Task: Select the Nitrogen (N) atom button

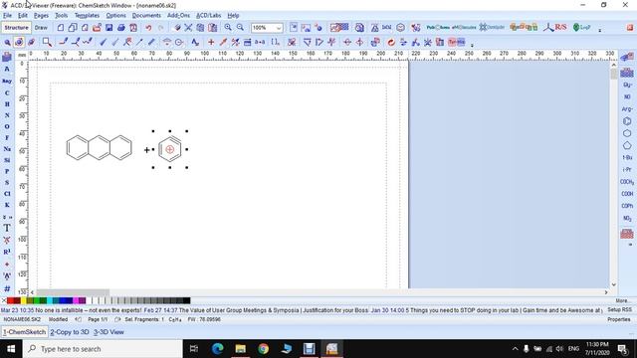Action: pyautogui.click(x=7, y=115)
